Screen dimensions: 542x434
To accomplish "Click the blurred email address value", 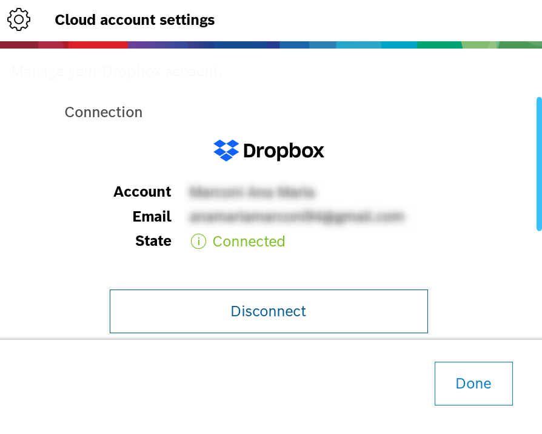I will 297,217.
